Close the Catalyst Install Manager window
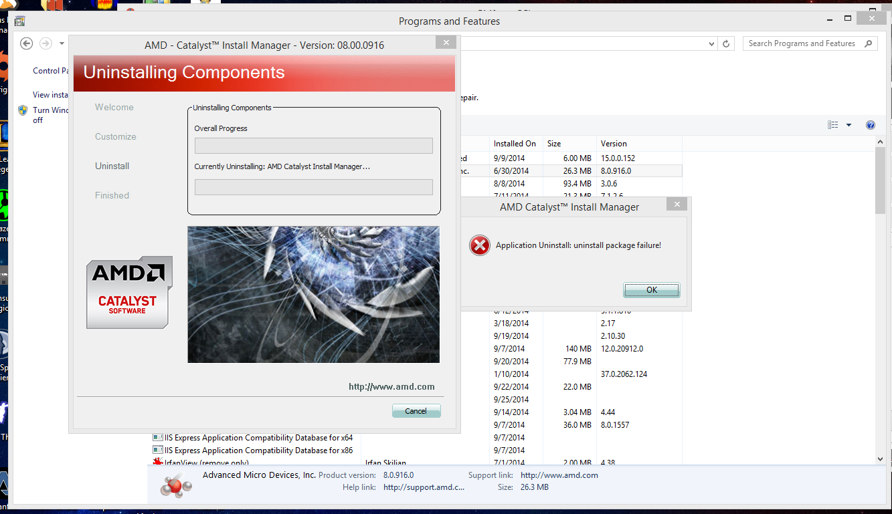 pos(446,42)
